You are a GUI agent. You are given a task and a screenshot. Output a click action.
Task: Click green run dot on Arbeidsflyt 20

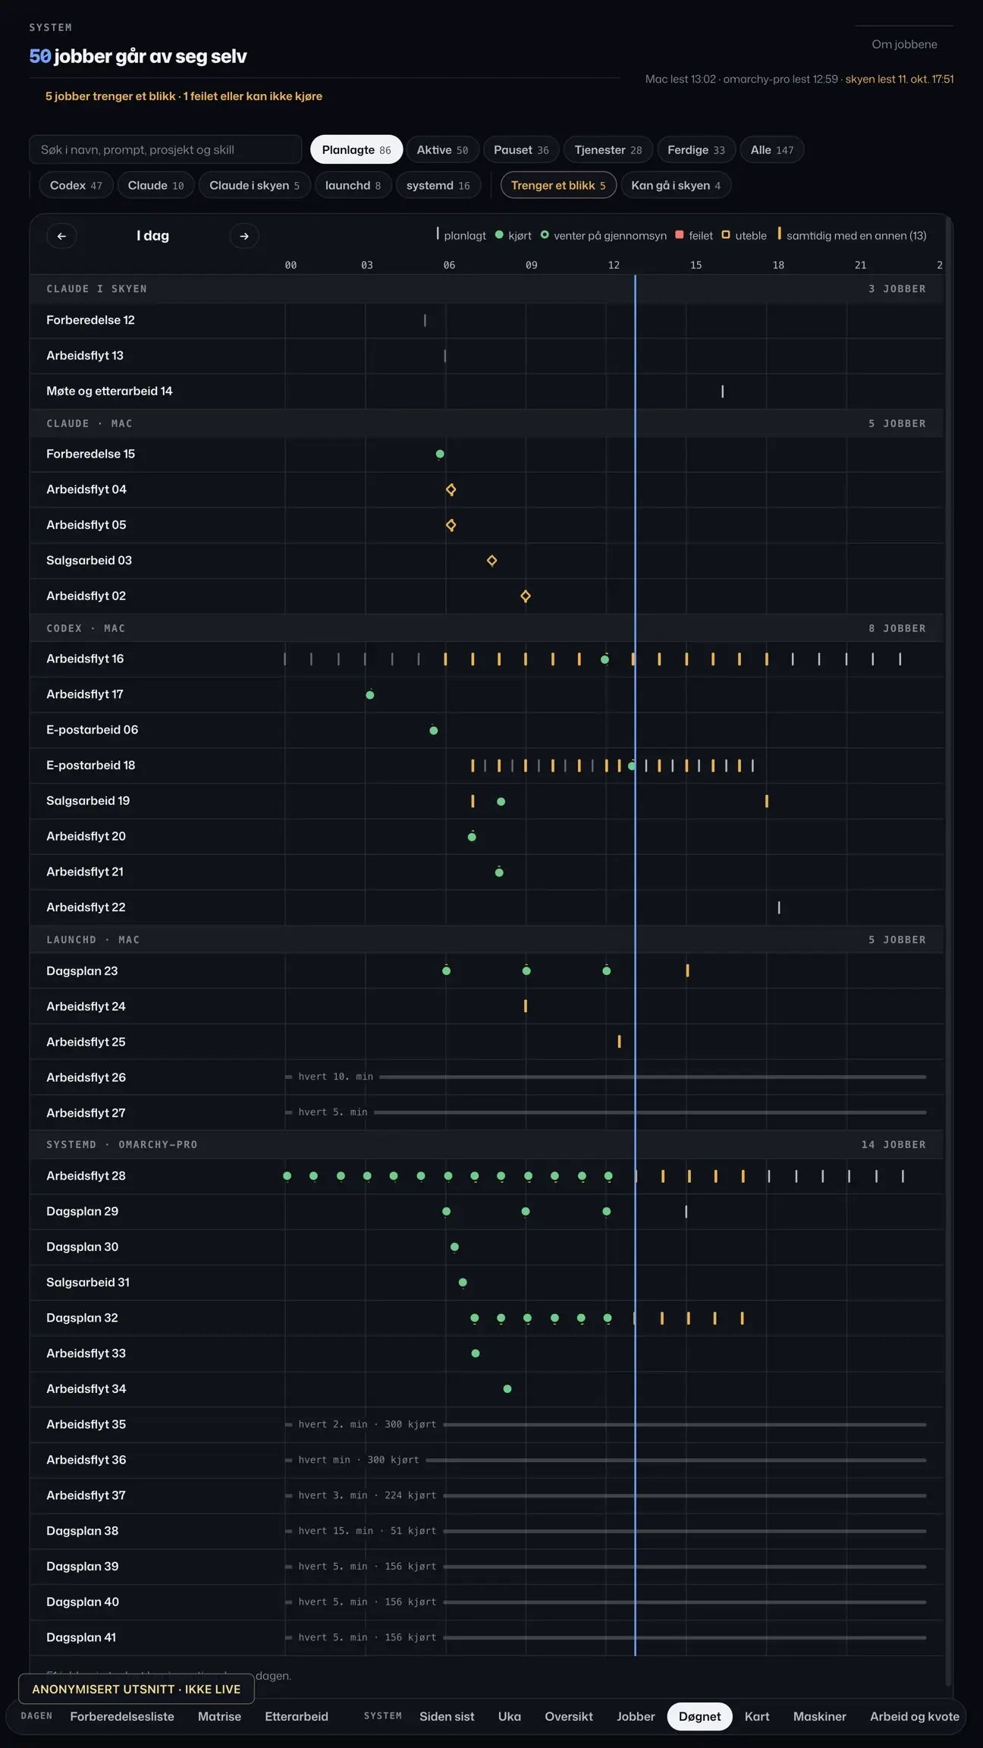[472, 837]
